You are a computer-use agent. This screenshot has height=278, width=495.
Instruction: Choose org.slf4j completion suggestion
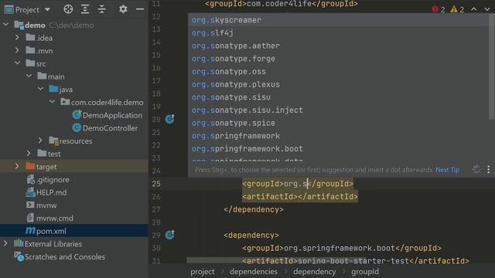click(x=338, y=32)
